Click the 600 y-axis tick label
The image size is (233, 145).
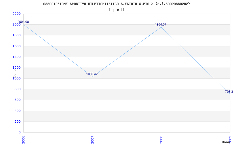coord(17,100)
